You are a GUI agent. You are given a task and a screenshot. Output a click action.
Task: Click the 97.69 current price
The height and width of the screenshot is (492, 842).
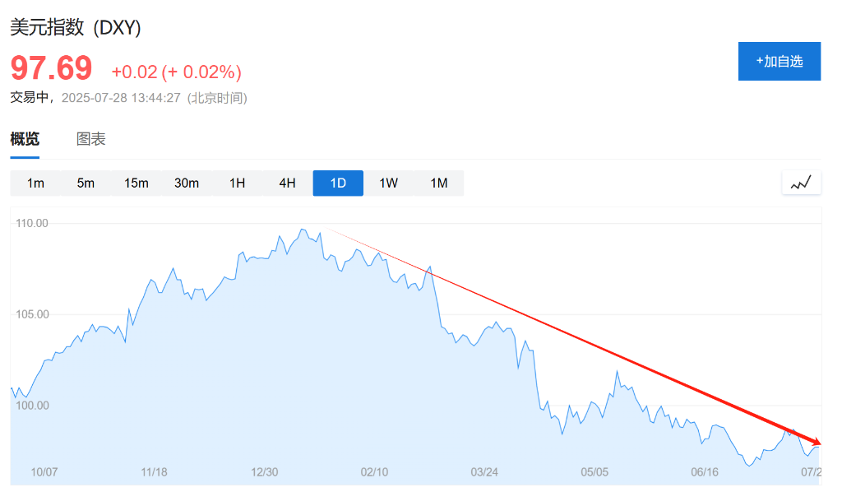pyautogui.click(x=51, y=68)
